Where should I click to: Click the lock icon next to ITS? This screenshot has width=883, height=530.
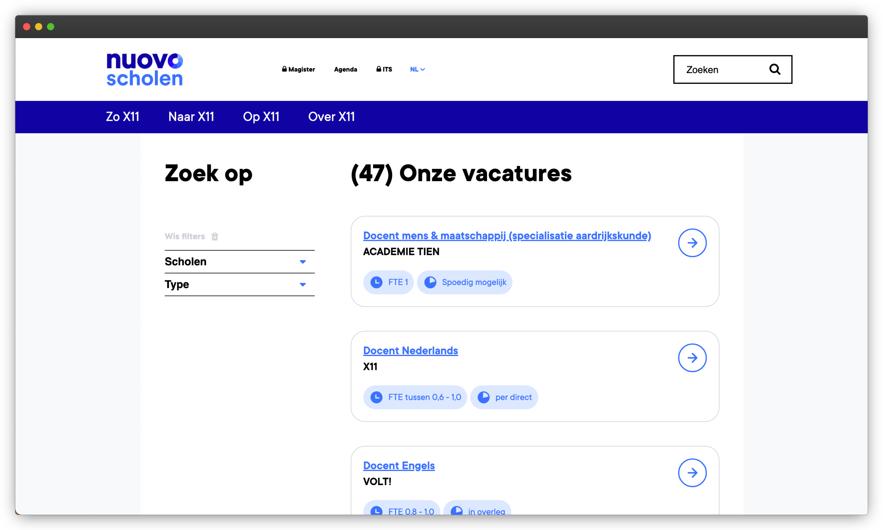[x=379, y=69]
